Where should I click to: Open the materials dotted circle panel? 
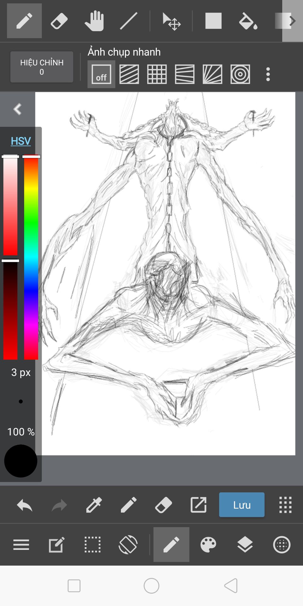282,544
